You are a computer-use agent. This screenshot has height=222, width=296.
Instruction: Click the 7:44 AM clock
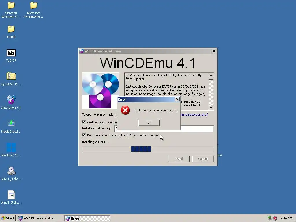point(286,218)
